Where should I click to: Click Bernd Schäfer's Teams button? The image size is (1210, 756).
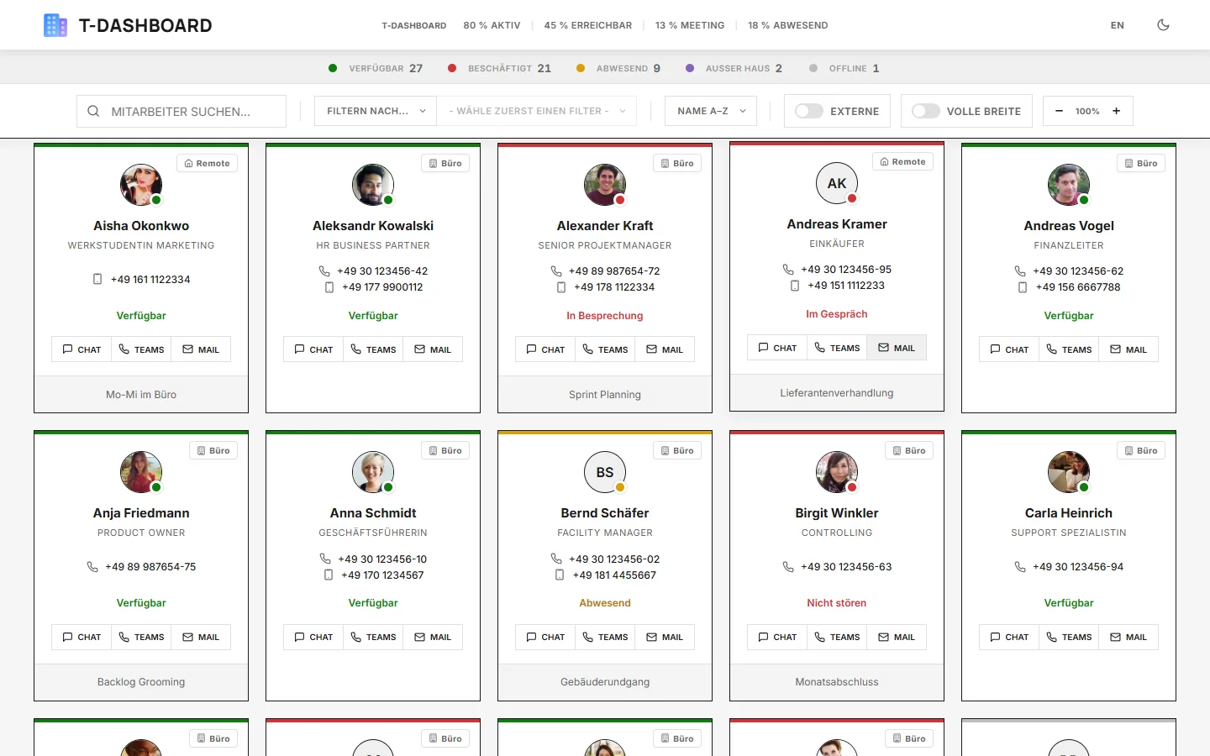click(605, 637)
